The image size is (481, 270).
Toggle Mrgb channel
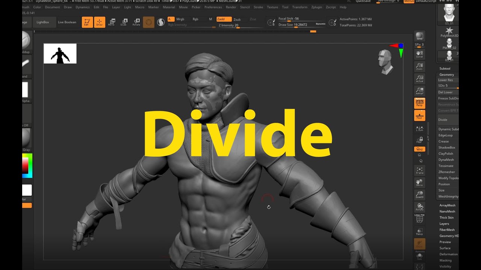click(180, 19)
